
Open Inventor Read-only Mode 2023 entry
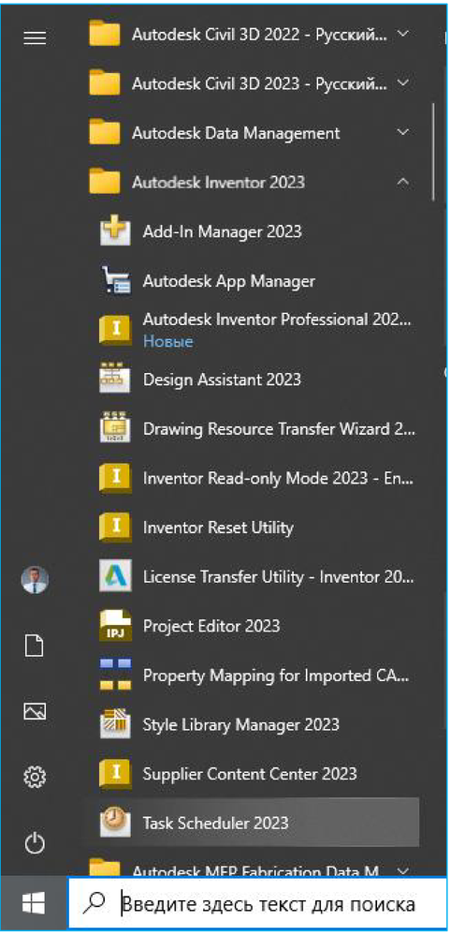[251, 478]
